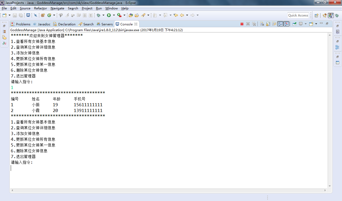Clear the Console output
The height and width of the screenshot is (201, 342).
pos(262,24)
